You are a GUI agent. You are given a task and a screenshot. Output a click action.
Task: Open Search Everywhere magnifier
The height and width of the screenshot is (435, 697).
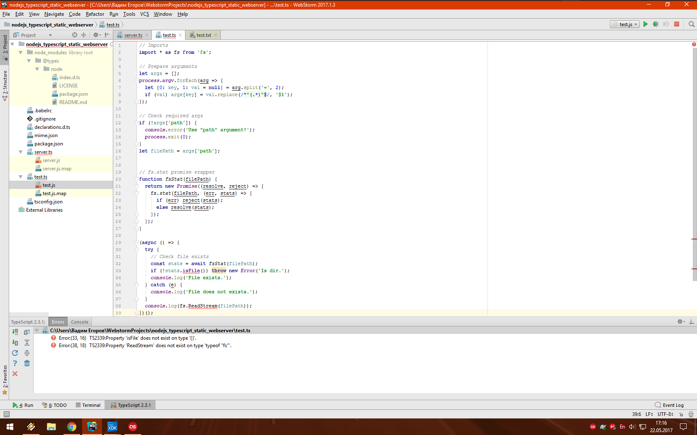(x=692, y=24)
